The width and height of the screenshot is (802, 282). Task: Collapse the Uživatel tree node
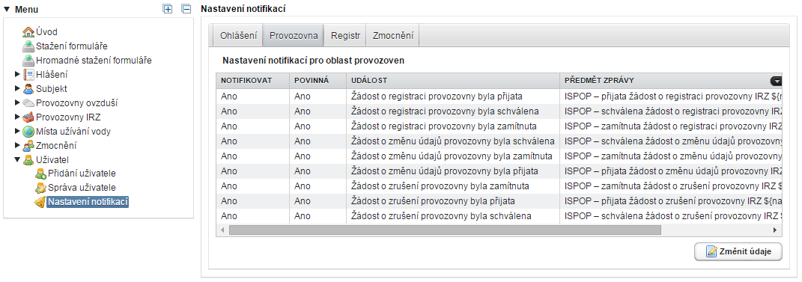[18, 160]
